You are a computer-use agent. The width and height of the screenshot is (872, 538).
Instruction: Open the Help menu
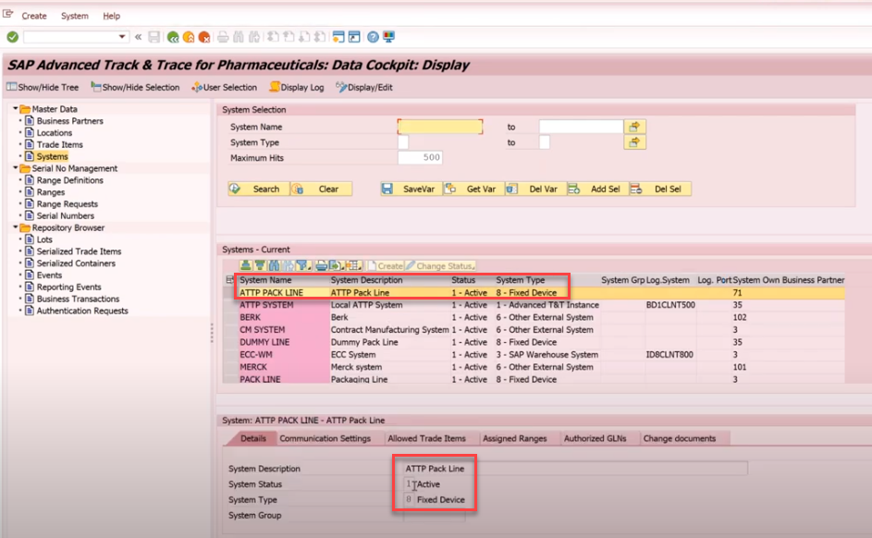click(x=111, y=16)
